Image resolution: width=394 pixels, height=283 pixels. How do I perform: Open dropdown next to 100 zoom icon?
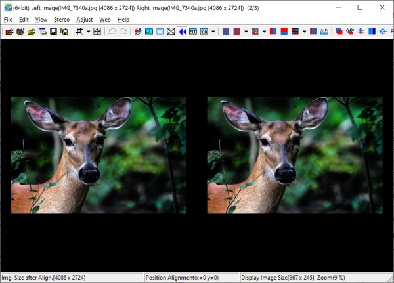pos(213,32)
